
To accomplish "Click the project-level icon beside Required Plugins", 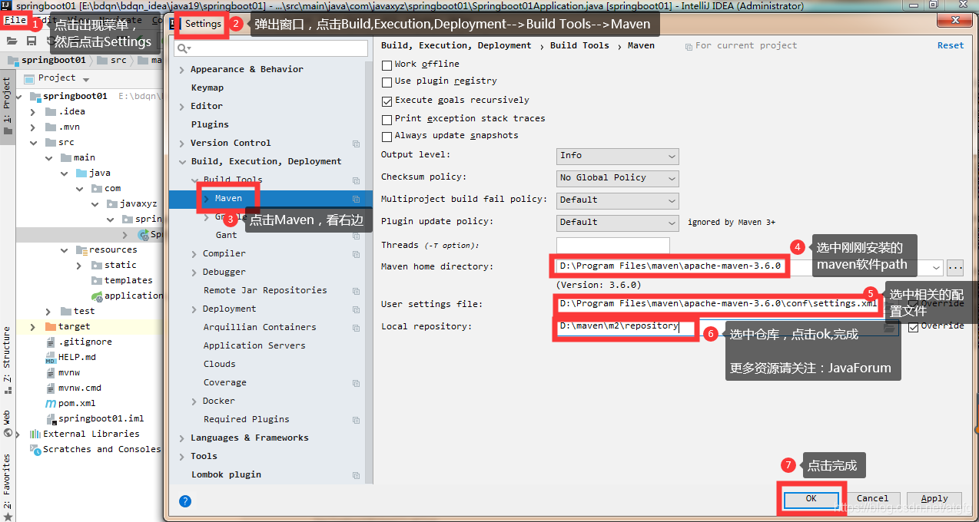I will pyautogui.click(x=356, y=420).
